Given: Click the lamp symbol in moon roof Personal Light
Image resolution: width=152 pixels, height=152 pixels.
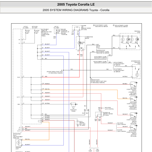Looking at the screenshot, I should click(137, 75).
